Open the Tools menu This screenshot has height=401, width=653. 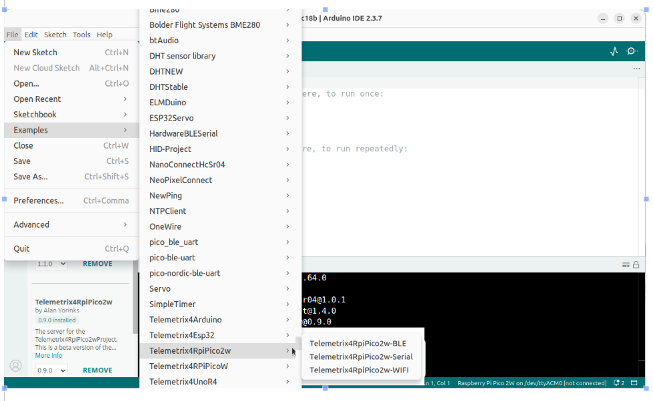(x=81, y=35)
